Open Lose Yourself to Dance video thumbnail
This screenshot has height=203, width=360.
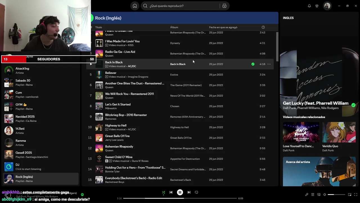coord(301,132)
